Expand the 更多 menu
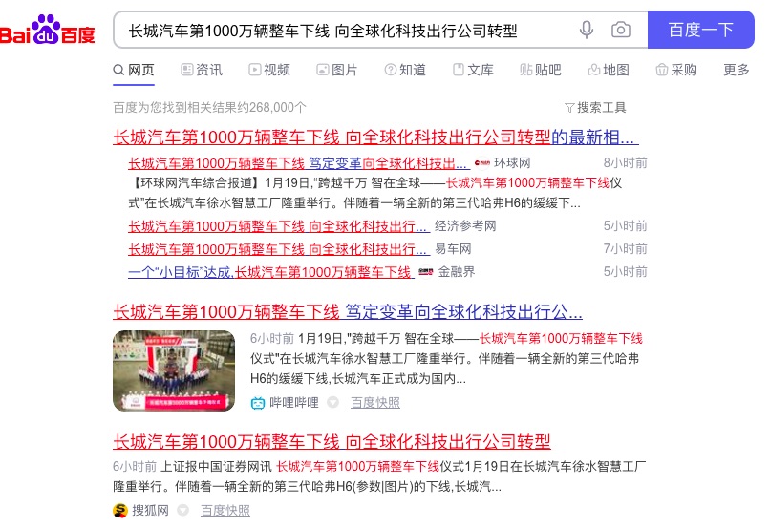The image size is (770, 528). click(737, 70)
